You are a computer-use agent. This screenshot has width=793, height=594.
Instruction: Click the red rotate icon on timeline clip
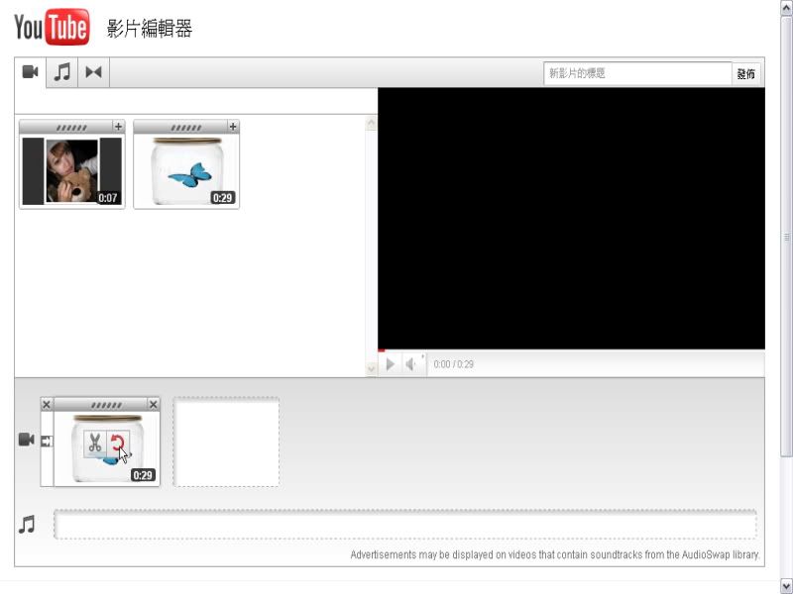coord(118,445)
